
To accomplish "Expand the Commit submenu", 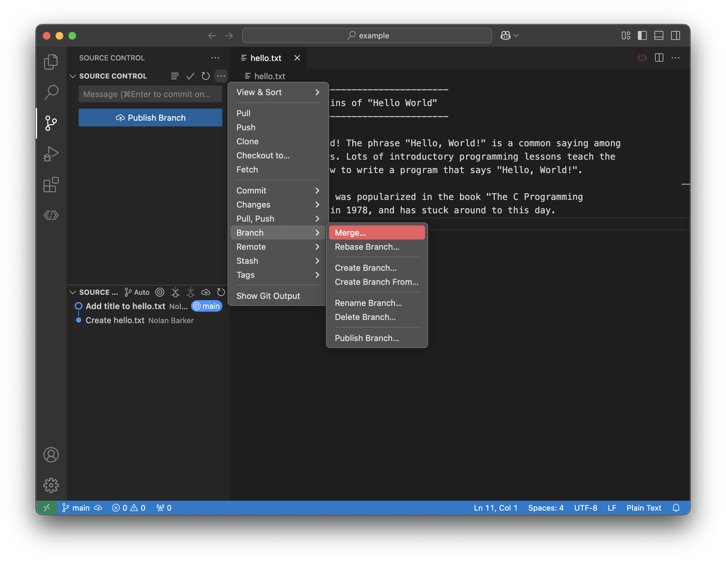I will tap(278, 190).
